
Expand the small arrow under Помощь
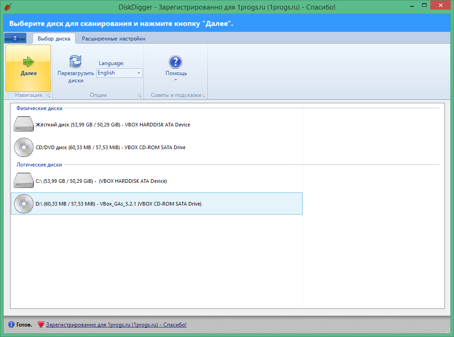[x=175, y=80]
